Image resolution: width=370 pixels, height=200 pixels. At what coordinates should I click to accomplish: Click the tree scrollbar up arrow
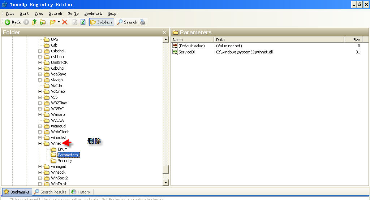pos(165,40)
